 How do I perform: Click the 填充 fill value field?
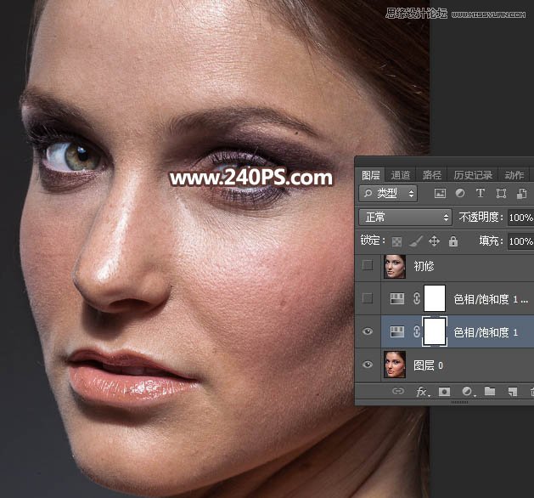coord(520,241)
